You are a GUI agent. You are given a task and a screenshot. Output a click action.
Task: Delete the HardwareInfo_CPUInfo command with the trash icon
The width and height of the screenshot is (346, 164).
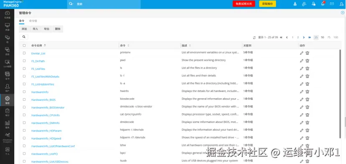(x=308, y=115)
